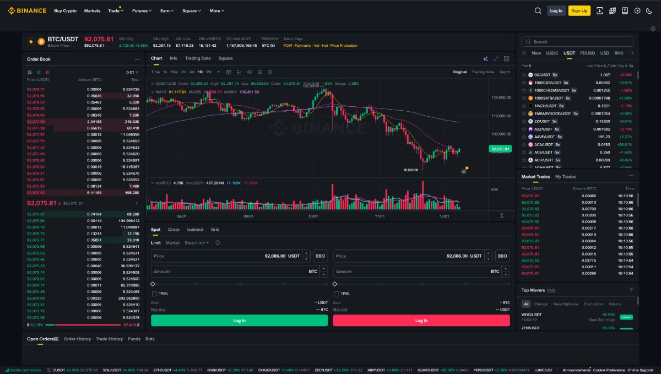Favorite the 1INCH/USDT pair

[524, 106]
